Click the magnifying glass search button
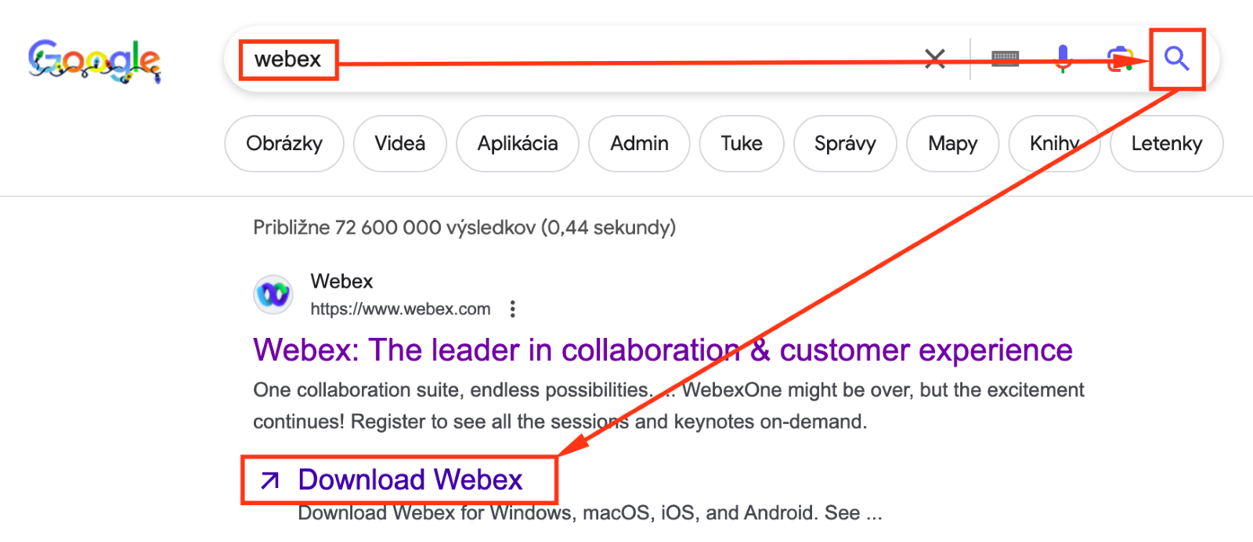The image size is (1253, 542). pos(1176,59)
